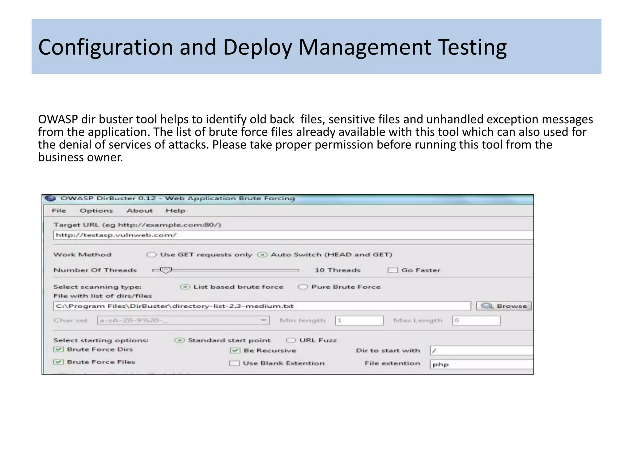Click the magnifier icon on Browse button
Viewport: 633px width, 474px height.
pos(487,306)
